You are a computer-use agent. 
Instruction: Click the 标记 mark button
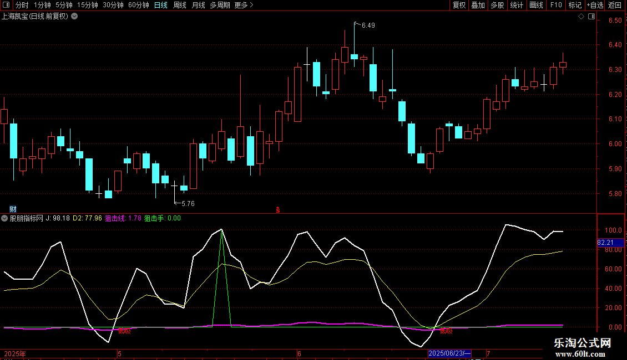click(x=575, y=5)
